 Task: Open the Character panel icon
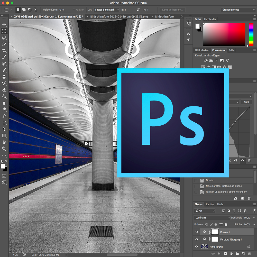[189, 33]
